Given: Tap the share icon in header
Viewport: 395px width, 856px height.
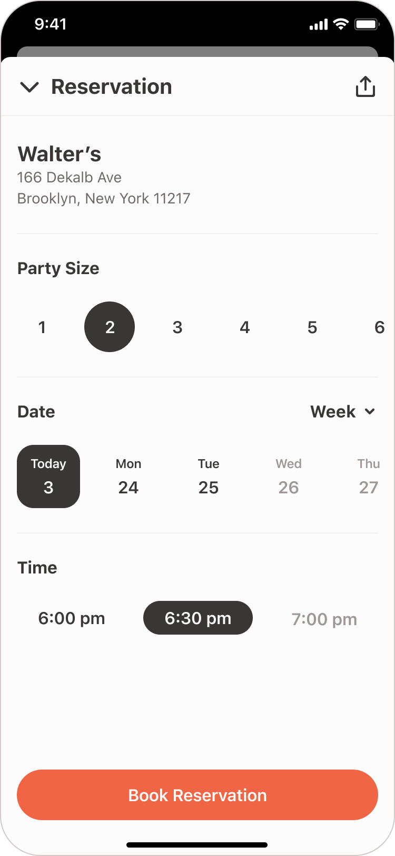Looking at the screenshot, I should pyautogui.click(x=365, y=86).
